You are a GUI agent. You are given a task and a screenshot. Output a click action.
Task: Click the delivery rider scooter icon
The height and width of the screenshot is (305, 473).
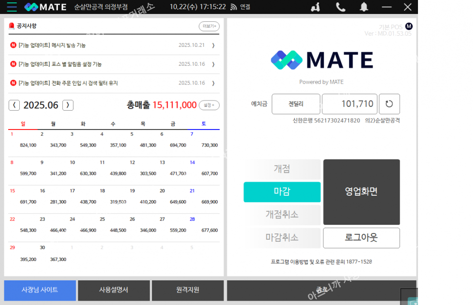point(316,7)
